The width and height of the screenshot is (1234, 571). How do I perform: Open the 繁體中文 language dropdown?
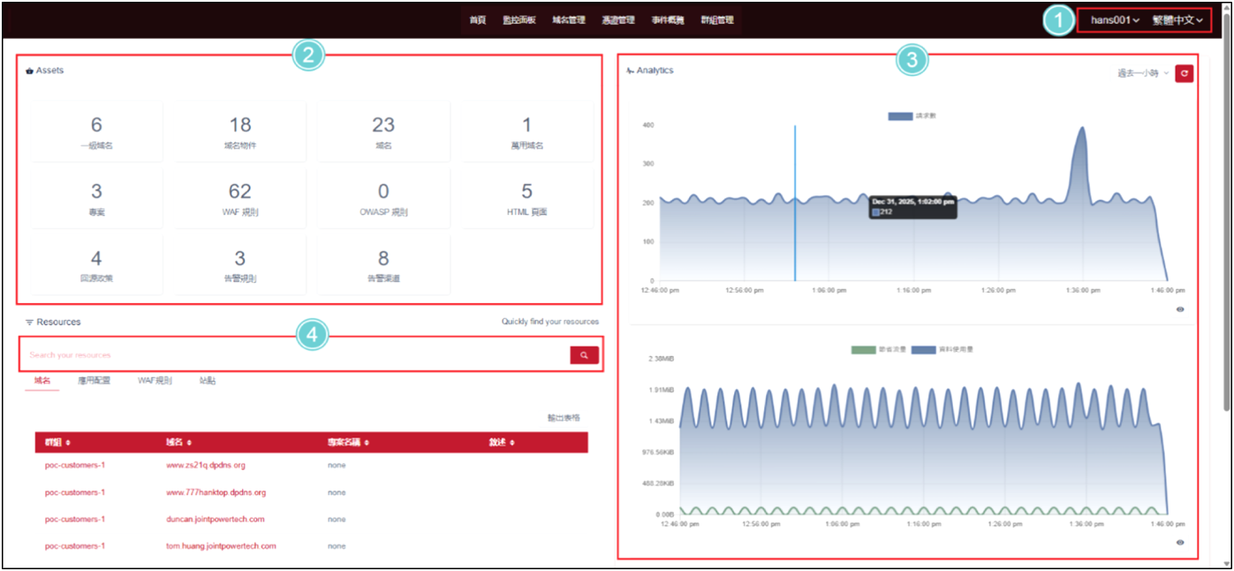[x=1177, y=20]
